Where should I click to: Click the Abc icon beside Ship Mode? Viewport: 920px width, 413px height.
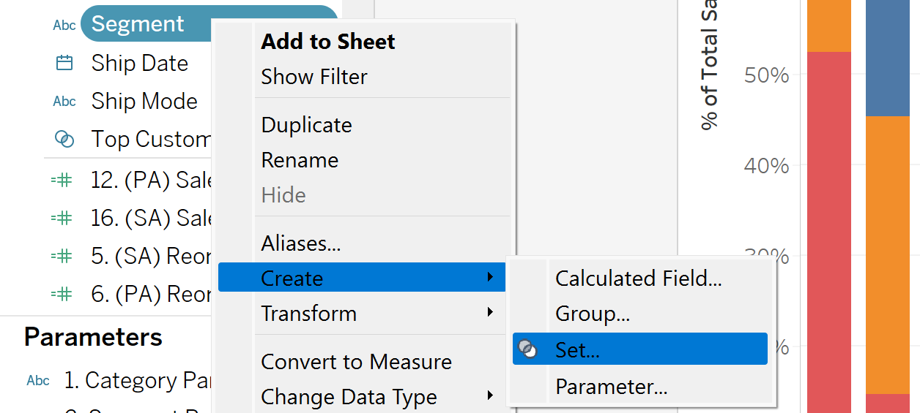coord(64,101)
